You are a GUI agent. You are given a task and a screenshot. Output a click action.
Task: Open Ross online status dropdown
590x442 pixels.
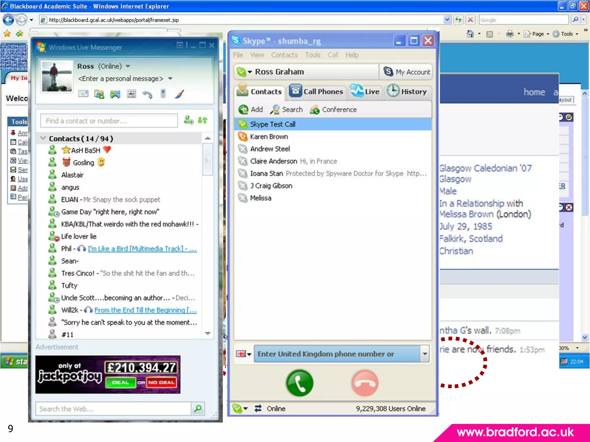pos(128,66)
